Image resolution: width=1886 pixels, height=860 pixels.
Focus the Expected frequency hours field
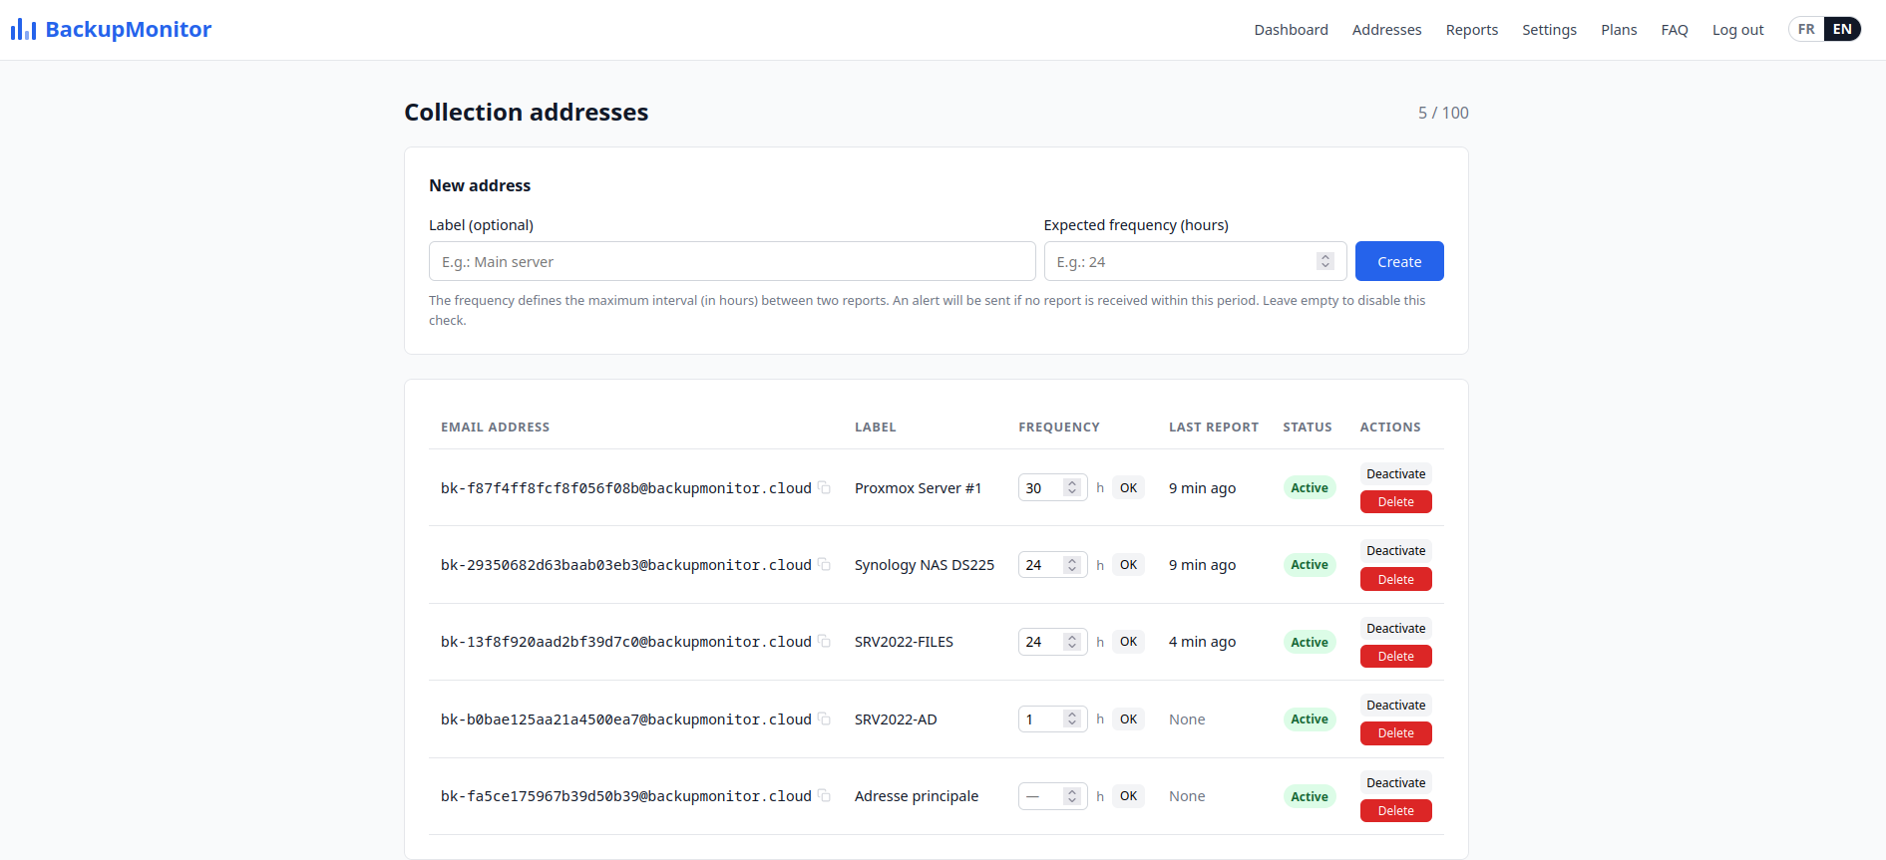pyautogui.click(x=1195, y=261)
